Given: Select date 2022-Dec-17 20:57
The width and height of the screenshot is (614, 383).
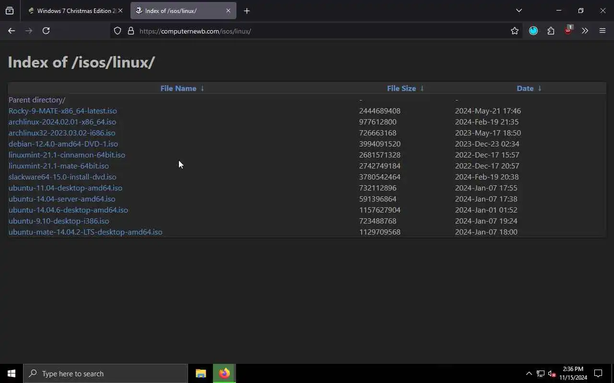Looking at the screenshot, I should [x=487, y=166].
